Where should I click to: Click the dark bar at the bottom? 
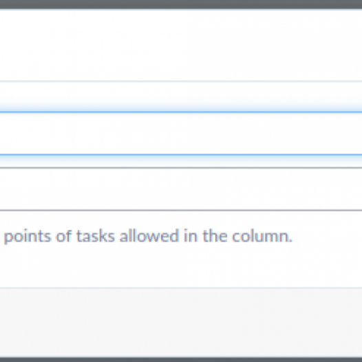point(181,359)
